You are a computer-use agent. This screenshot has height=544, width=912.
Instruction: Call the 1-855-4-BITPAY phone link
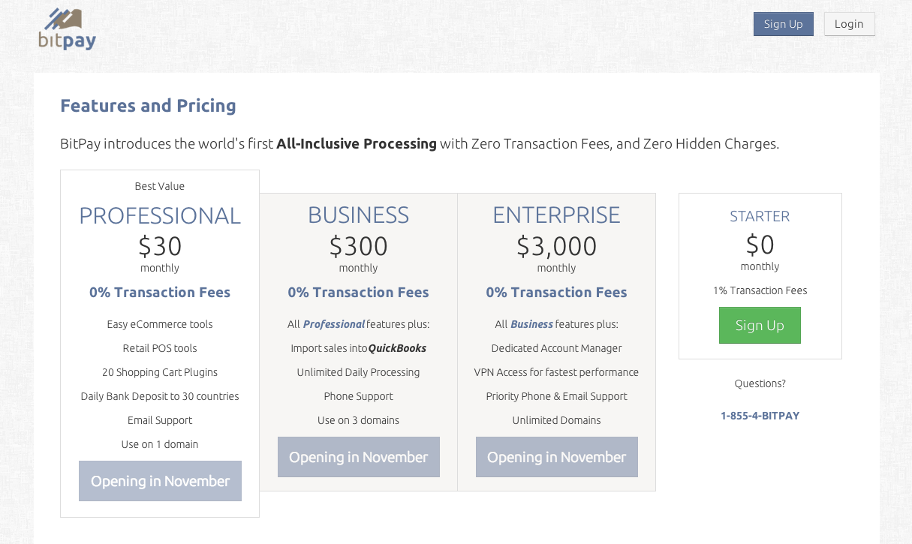(760, 415)
